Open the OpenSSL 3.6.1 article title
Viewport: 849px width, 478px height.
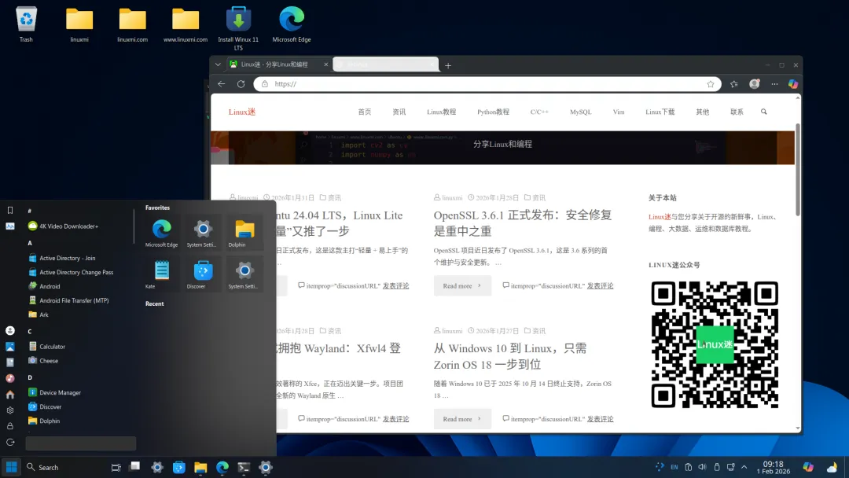pyautogui.click(x=523, y=223)
